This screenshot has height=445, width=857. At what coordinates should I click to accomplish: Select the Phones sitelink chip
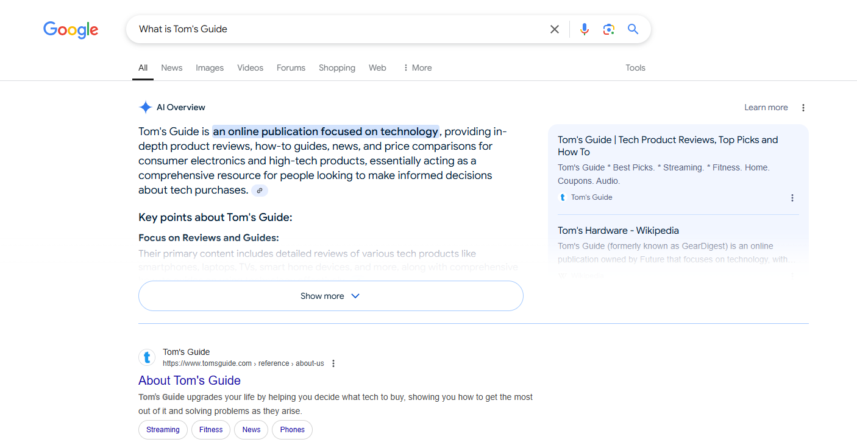point(292,430)
